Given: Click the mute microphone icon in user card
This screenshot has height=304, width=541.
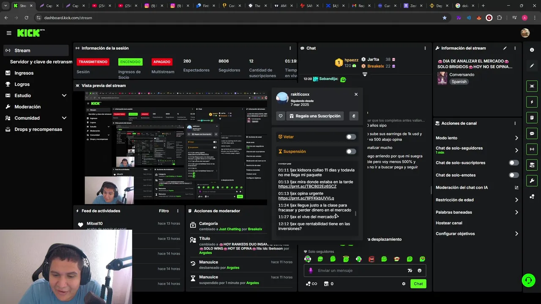Looking at the screenshot, I should [x=354, y=116].
